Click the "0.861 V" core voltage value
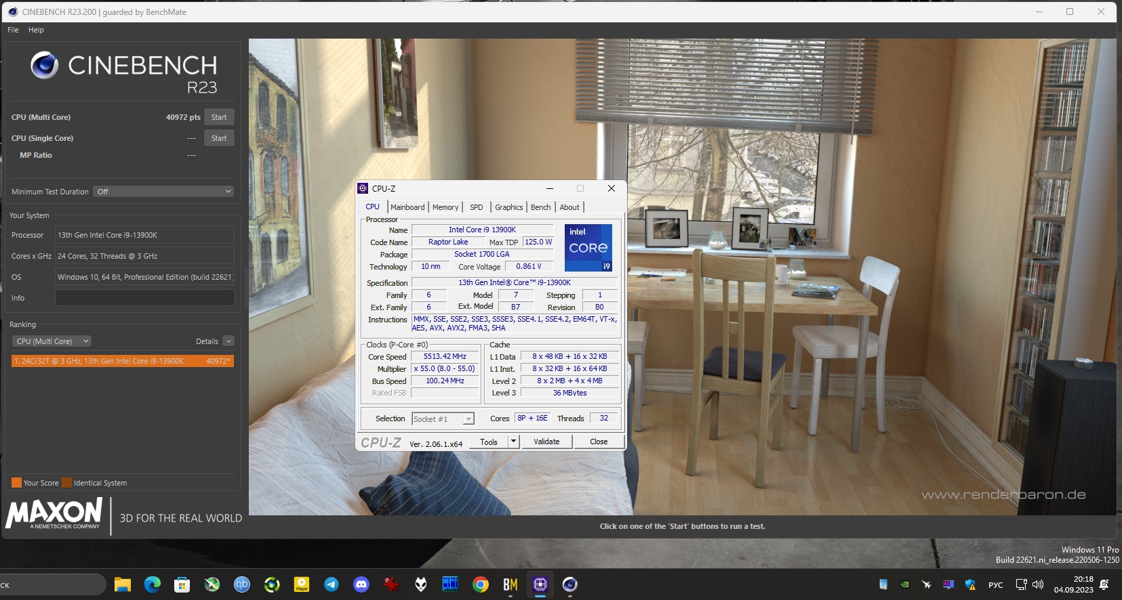Image resolution: width=1122 pixels, height=600 pixels. pyautogui.click(x=529, y=266)
